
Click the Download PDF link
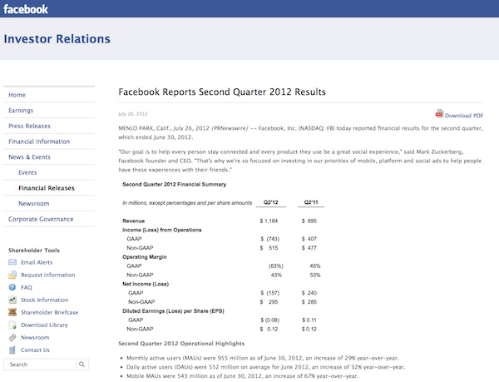point(464,116)
